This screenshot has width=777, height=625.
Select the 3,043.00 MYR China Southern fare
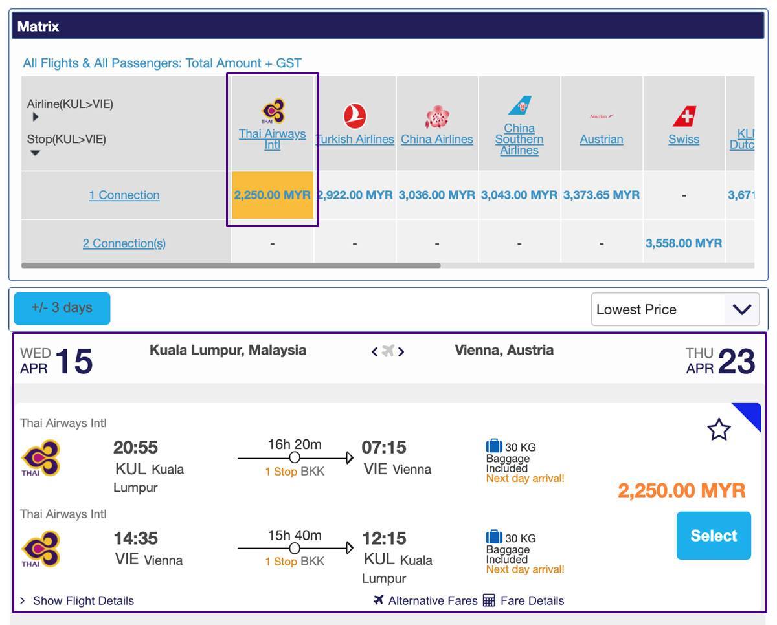(519, 195)
